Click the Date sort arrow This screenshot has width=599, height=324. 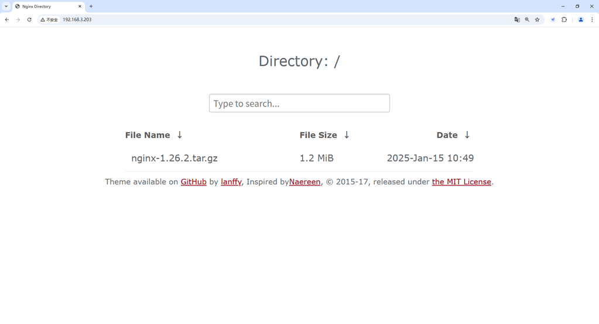pos(467,135)
